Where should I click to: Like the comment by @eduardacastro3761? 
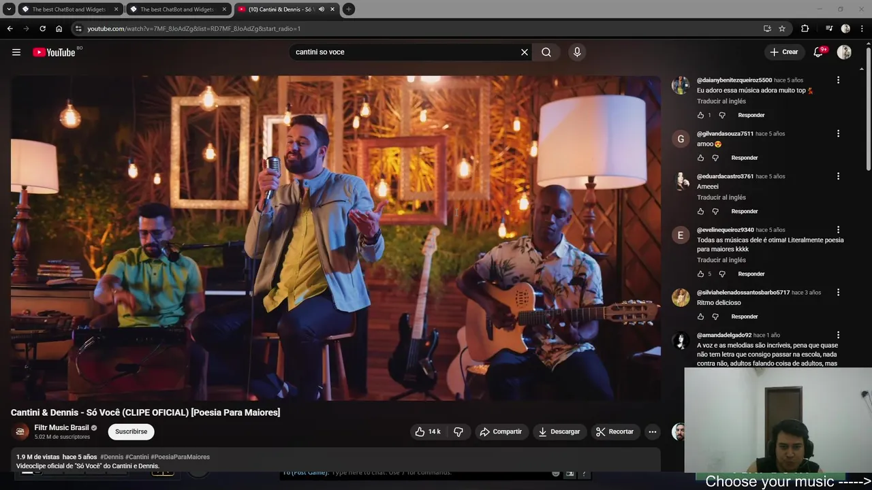point(700,211)
